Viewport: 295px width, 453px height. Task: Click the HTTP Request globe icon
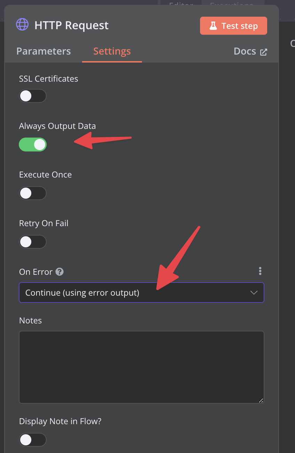coord(23,25)
